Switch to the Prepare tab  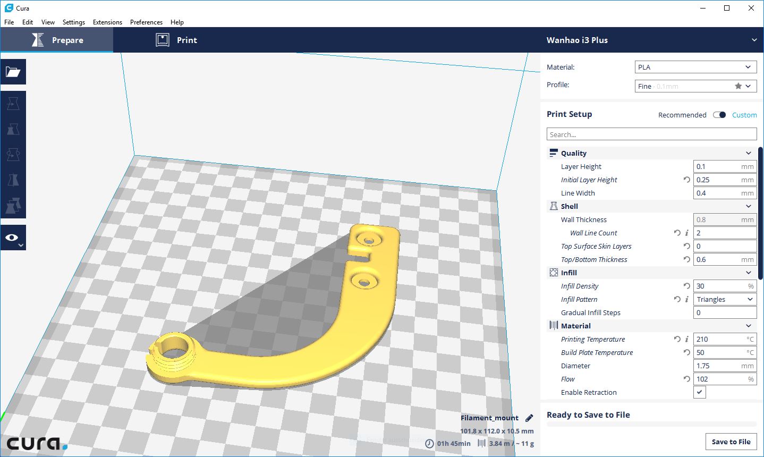point(57,40)
